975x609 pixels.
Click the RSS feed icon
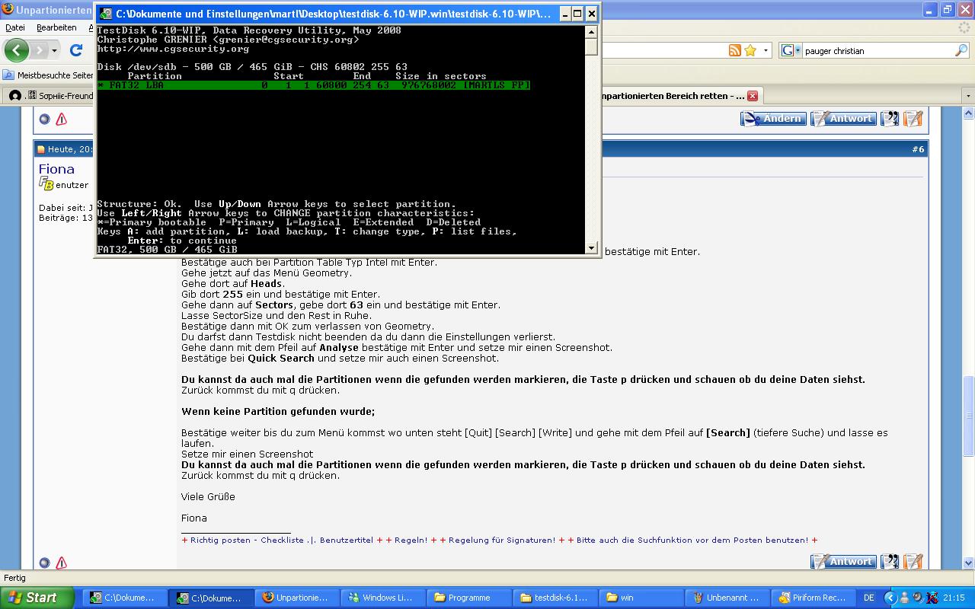click(735, 50)
